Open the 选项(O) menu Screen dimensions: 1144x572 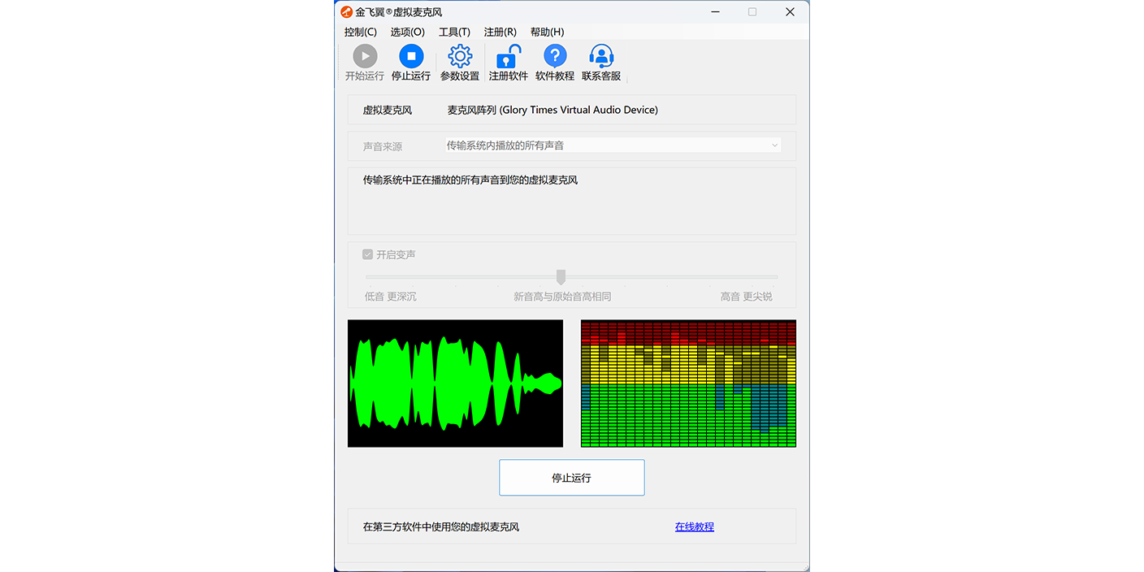click(408, 32)
